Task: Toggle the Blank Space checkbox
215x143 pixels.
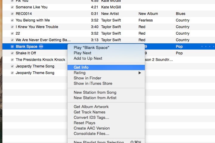Action: (12, 47)
